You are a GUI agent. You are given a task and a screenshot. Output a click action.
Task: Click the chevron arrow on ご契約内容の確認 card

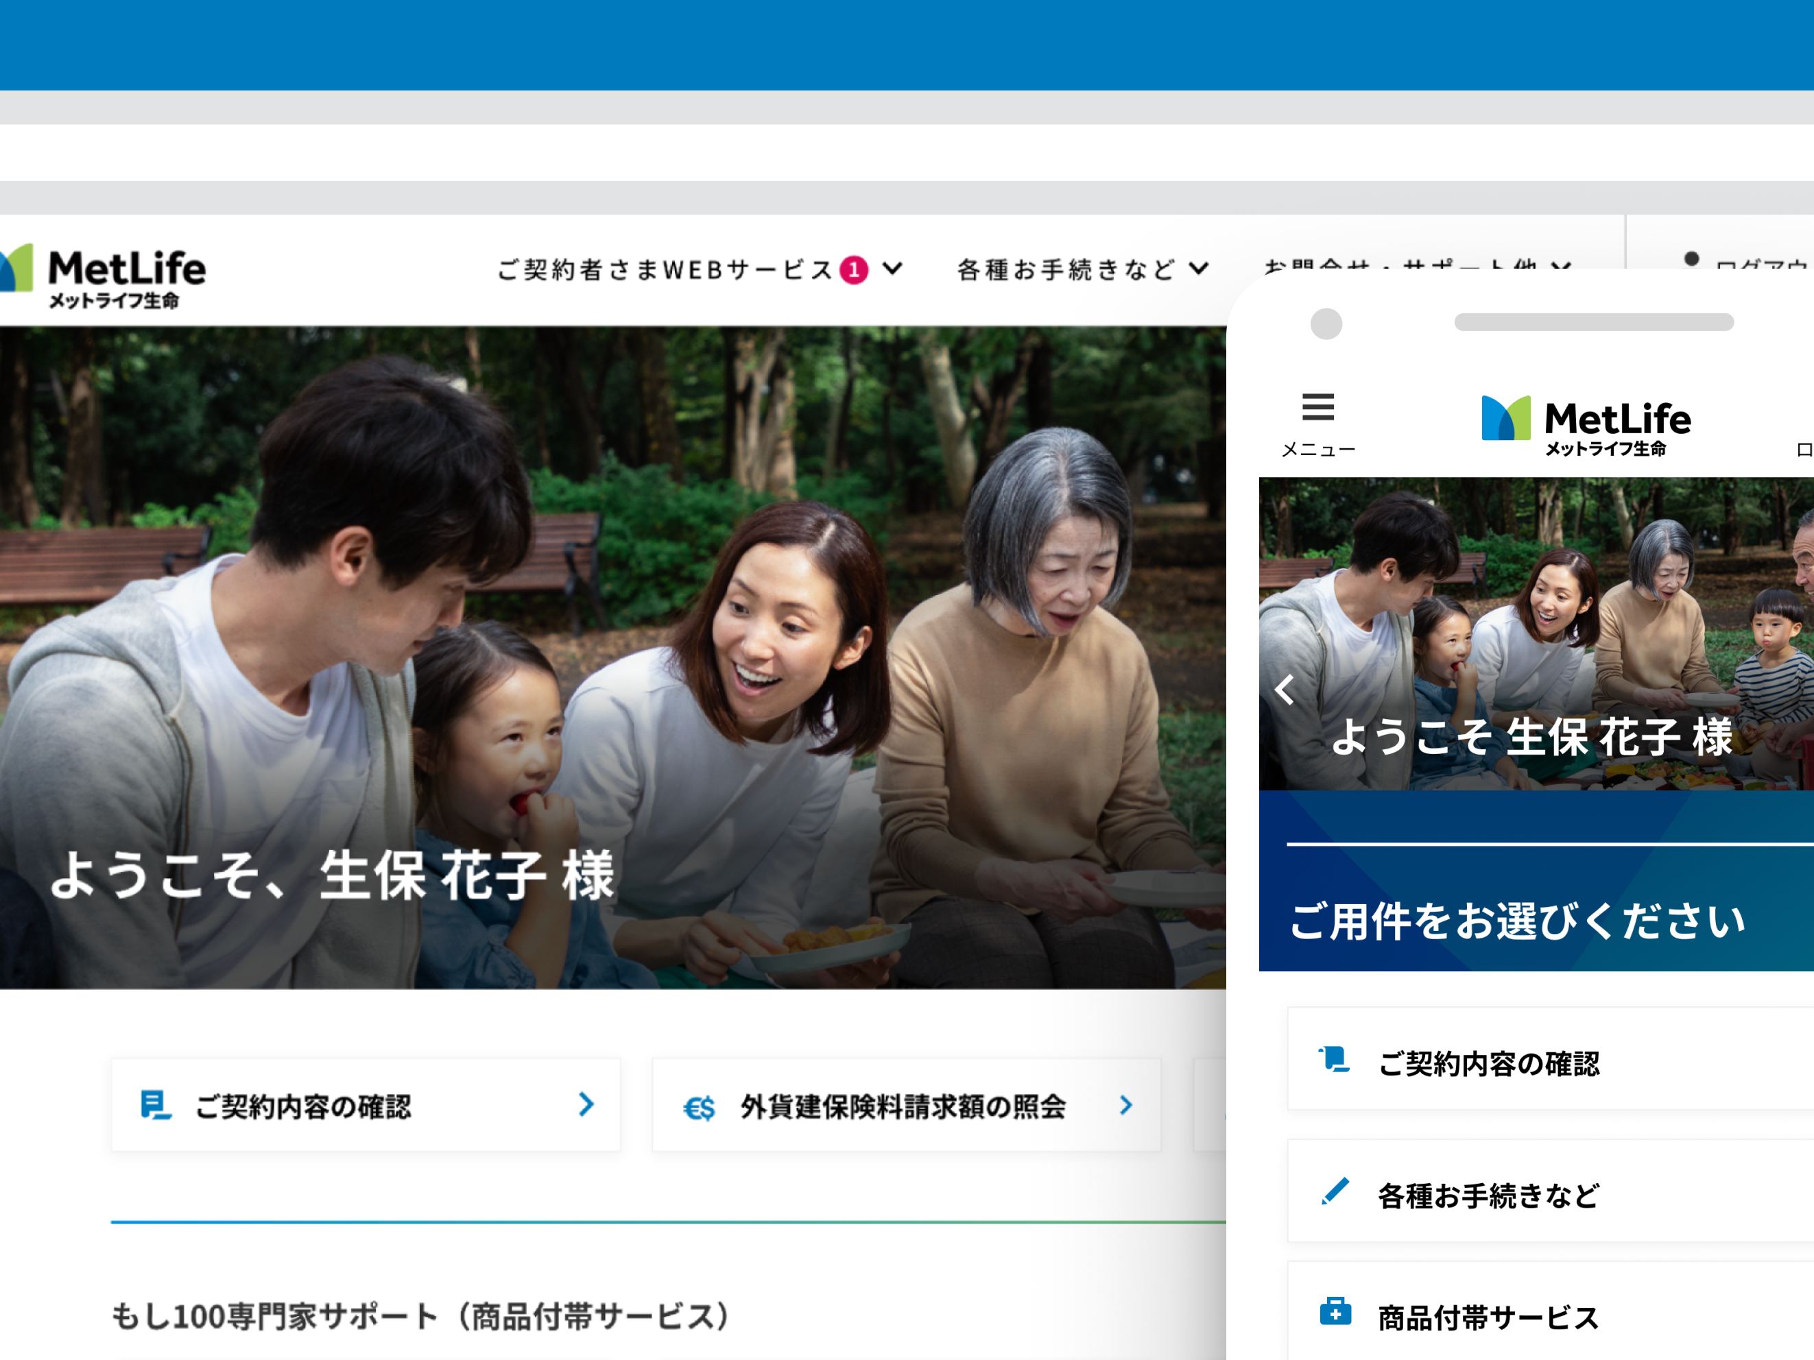(586, 1104)
